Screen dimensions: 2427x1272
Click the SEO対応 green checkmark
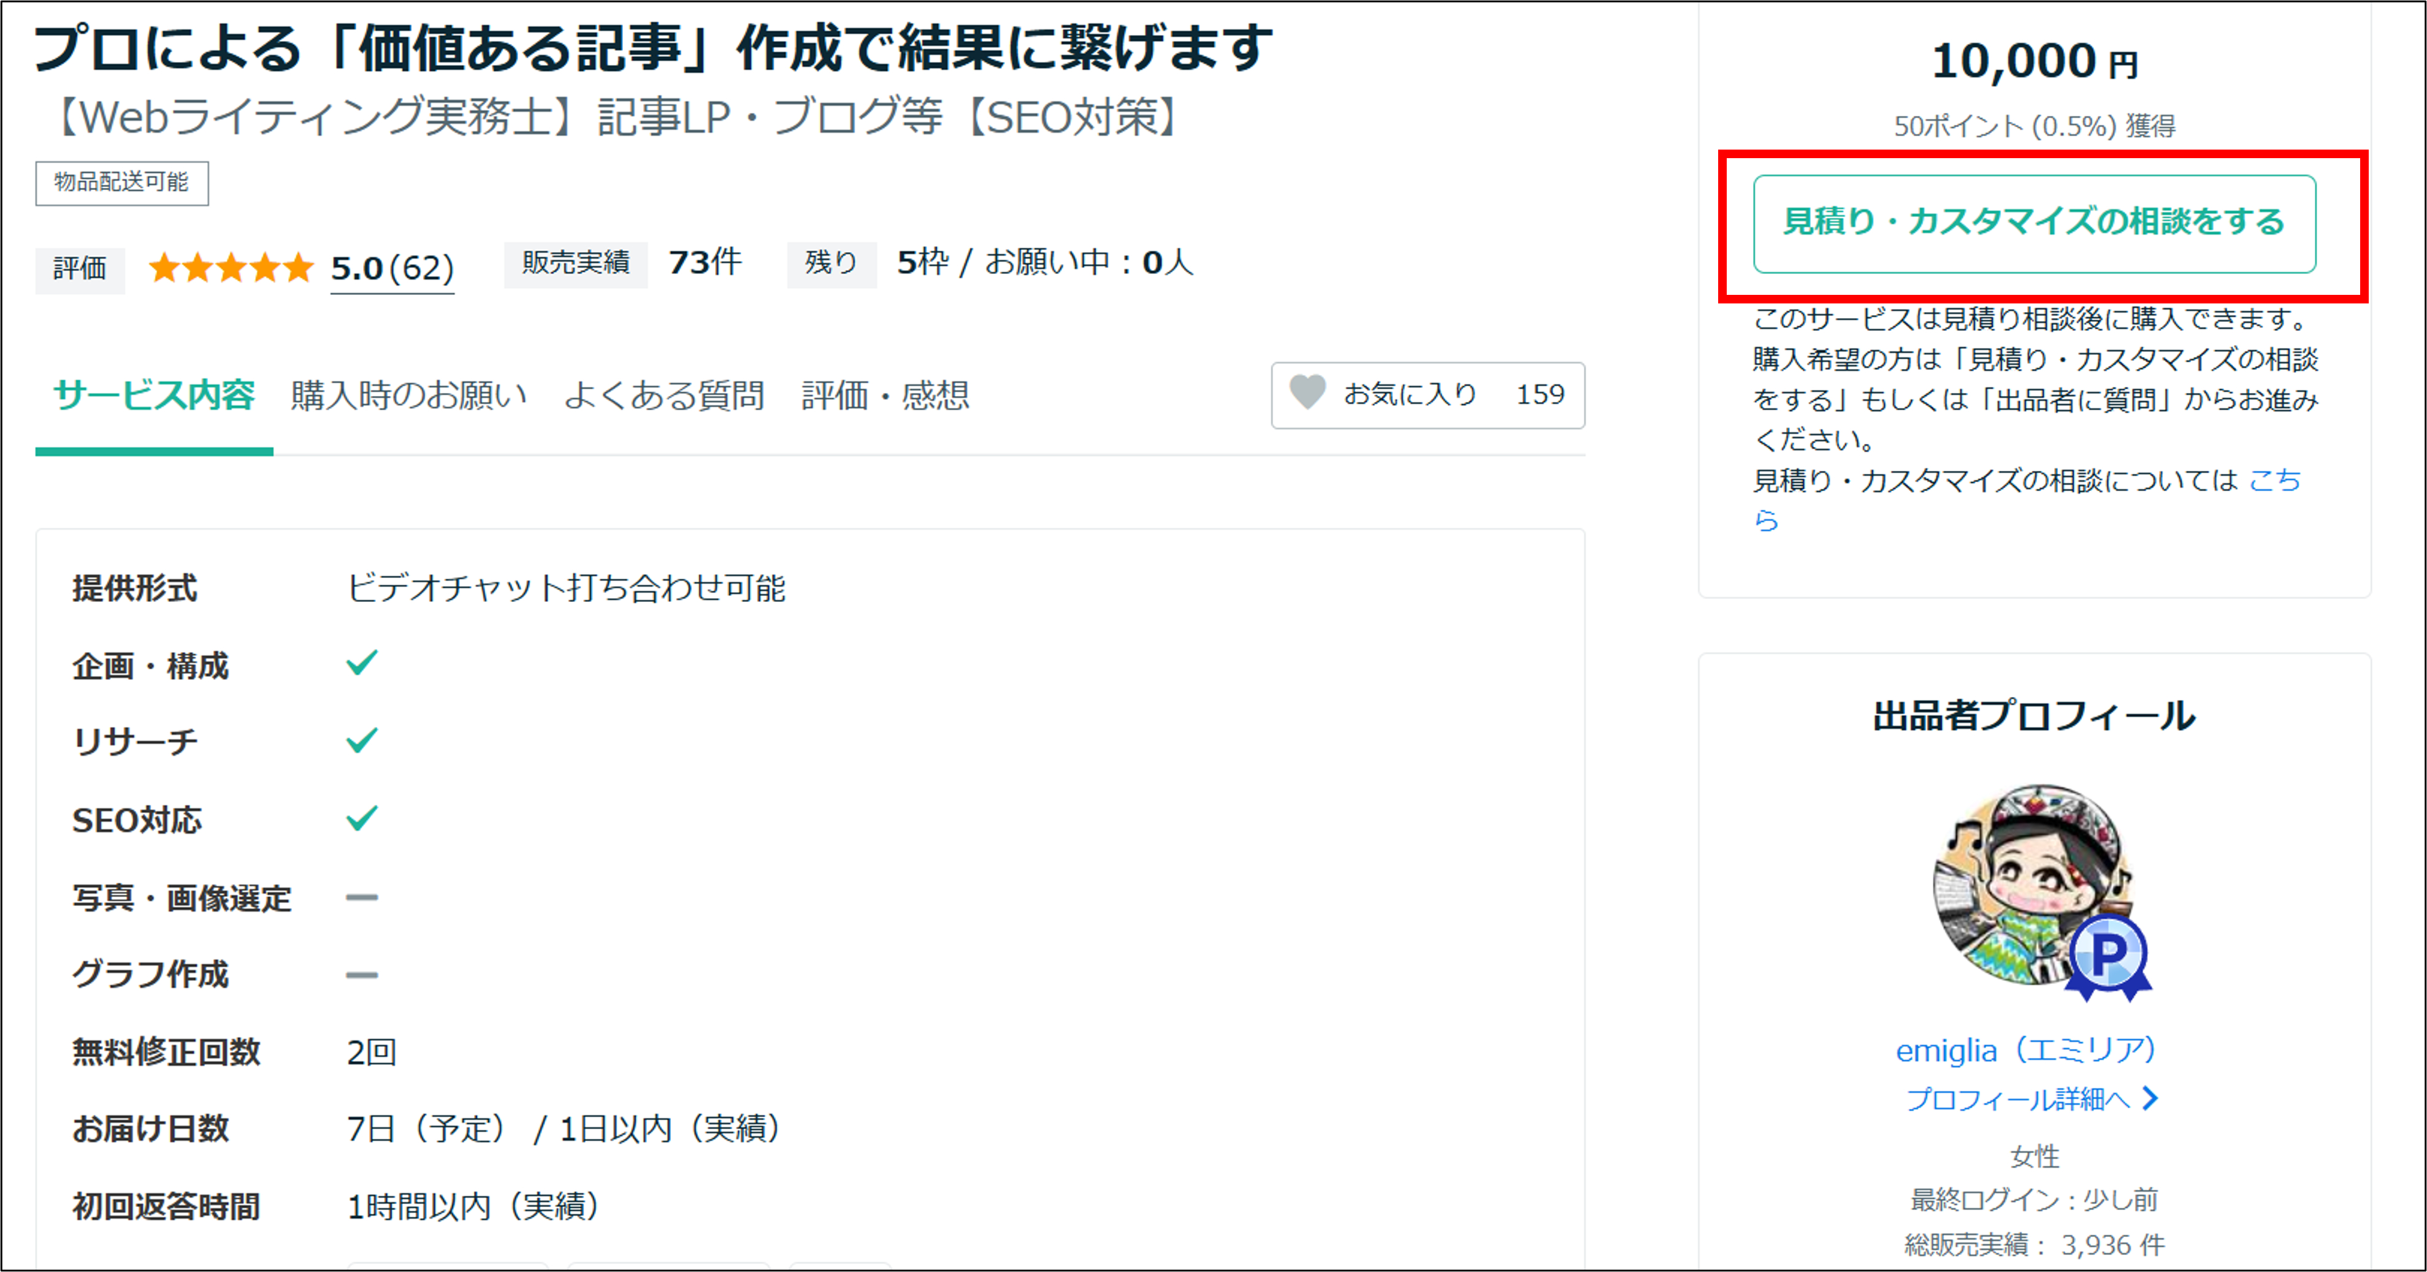pyautogui.click(x=362, y=818)
